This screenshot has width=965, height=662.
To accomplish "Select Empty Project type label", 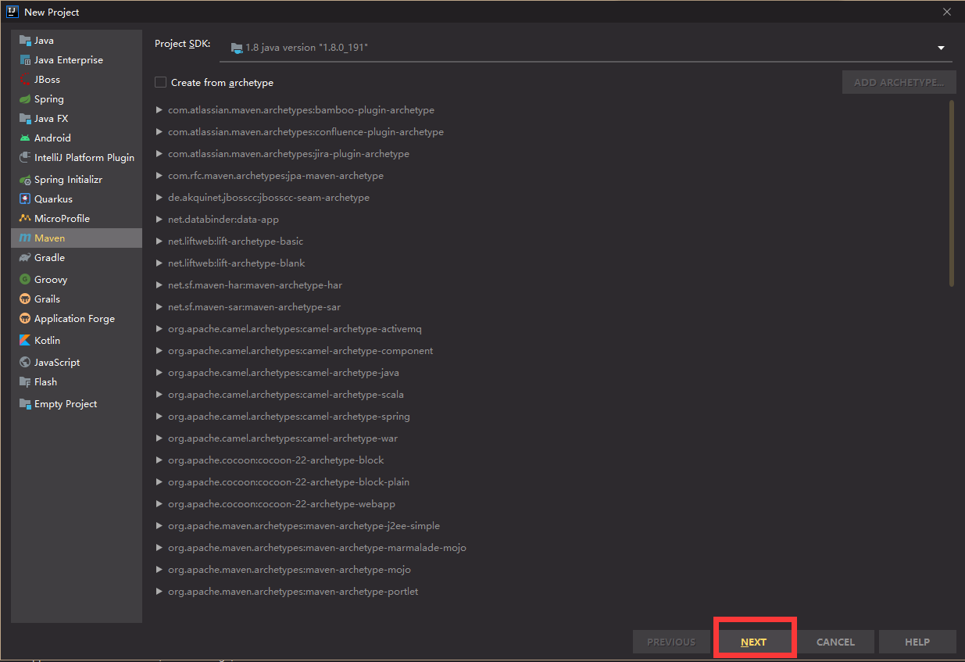I will tap(66, 404).
